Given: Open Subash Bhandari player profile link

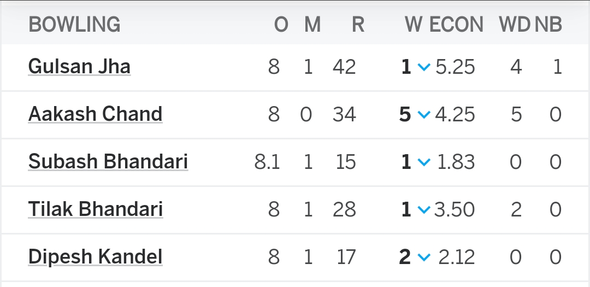Looking at the screenshot, I should 108,162.
